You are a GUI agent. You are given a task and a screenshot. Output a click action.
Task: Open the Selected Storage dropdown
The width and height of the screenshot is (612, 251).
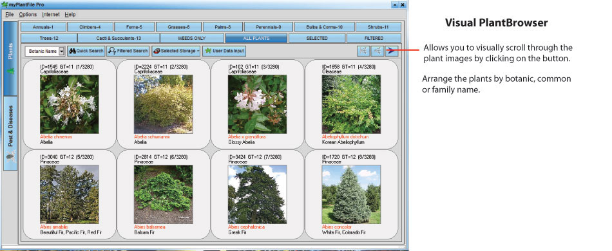(176, 51)
